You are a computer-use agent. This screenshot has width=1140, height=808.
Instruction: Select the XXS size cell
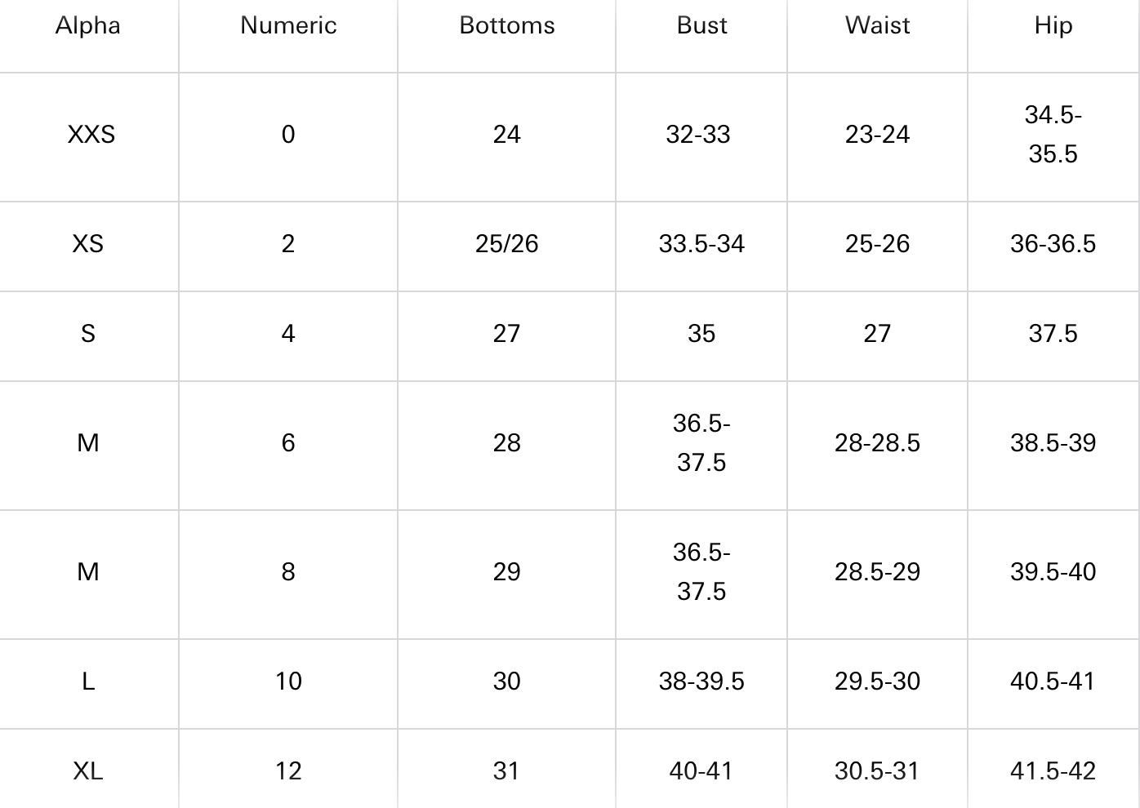pos(91,135)
